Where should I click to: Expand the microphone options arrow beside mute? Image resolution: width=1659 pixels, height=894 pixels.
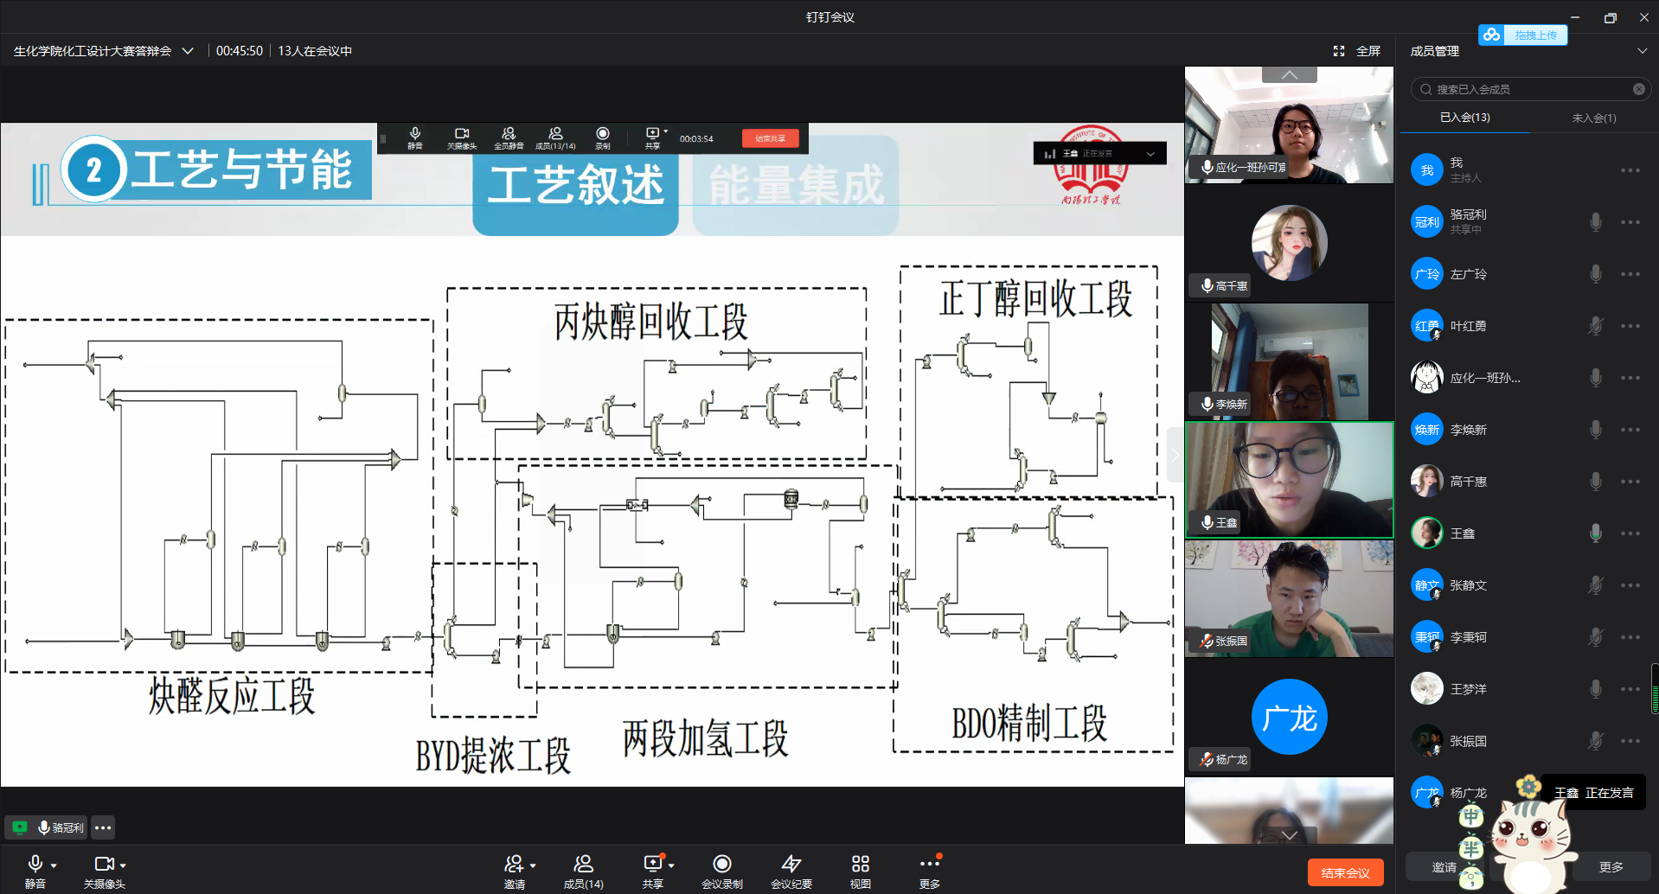(x=54, y=865)
